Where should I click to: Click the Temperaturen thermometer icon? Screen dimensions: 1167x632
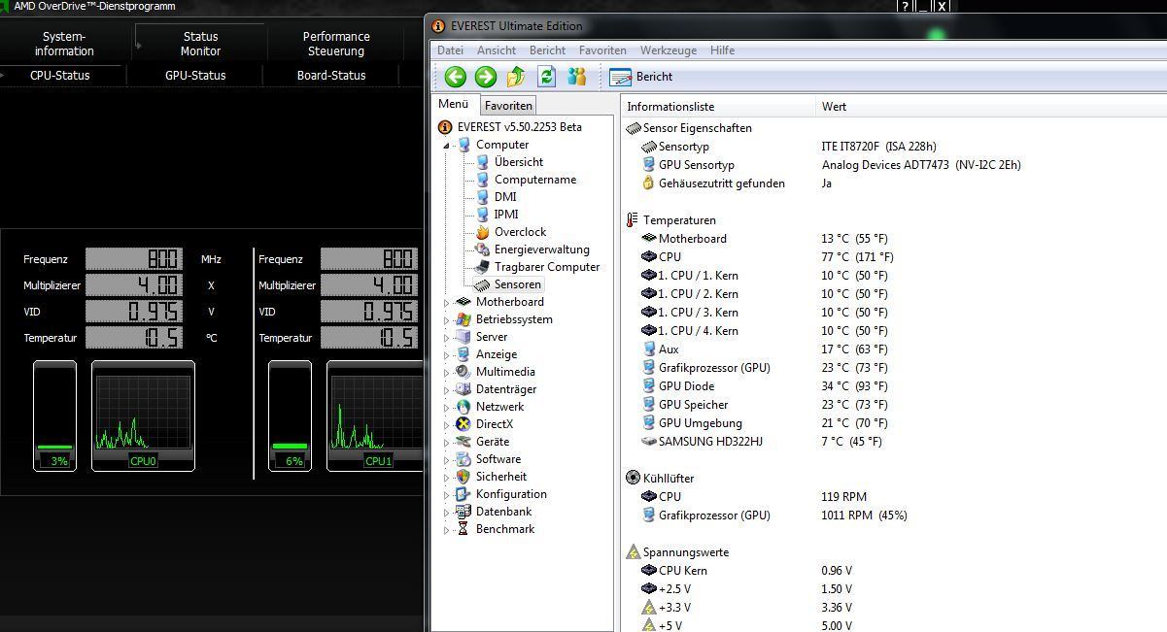[634, 220]
